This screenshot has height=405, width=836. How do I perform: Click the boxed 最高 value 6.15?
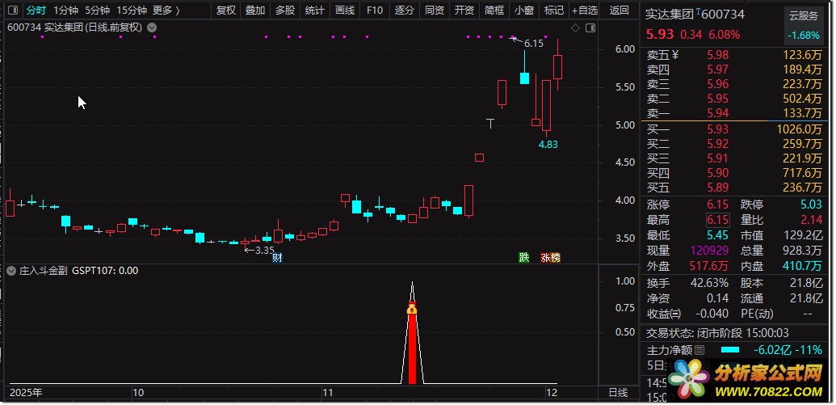click(717, 221)
